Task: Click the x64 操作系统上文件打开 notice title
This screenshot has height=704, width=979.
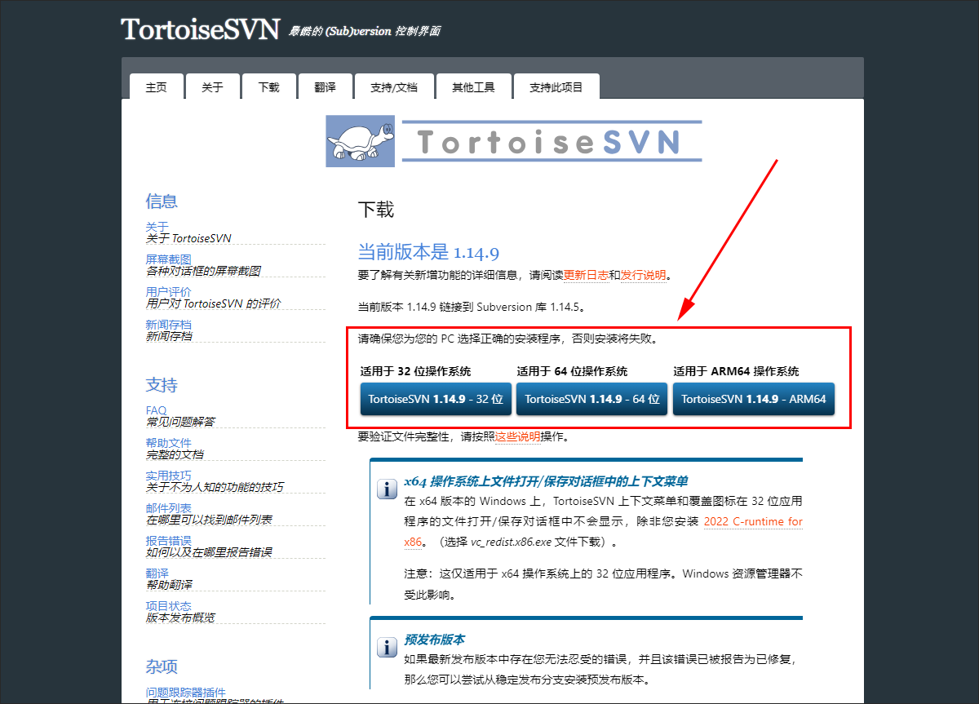Action: coord(546,481)
